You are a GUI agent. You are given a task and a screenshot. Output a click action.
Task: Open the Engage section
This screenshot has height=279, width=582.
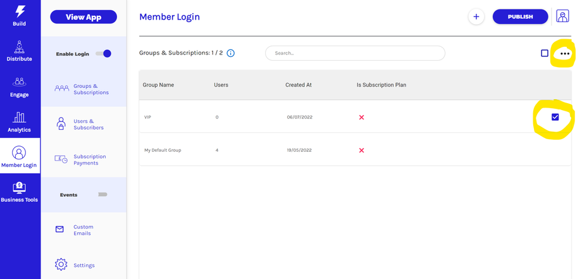[20, 83]
